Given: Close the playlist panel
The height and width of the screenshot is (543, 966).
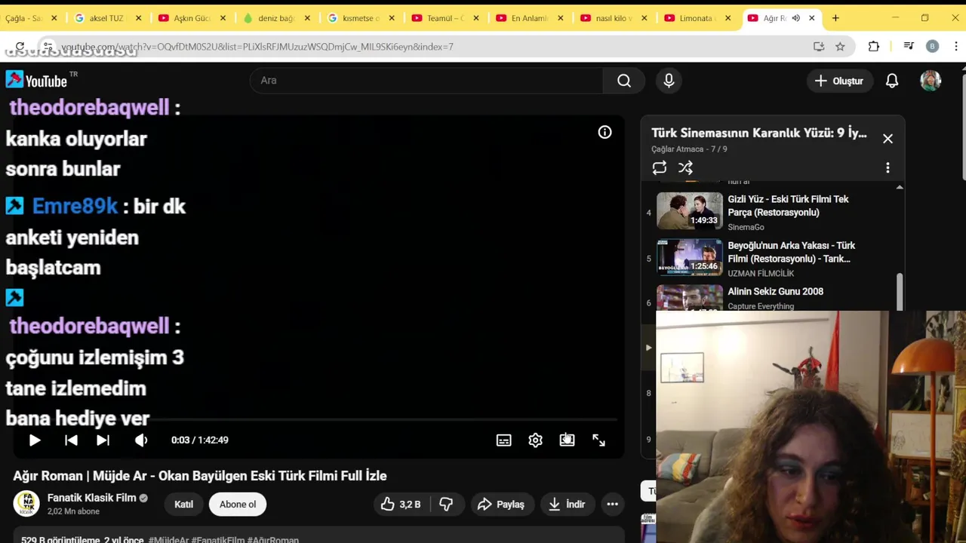Looking at the screenshot, I should point(888,139).
